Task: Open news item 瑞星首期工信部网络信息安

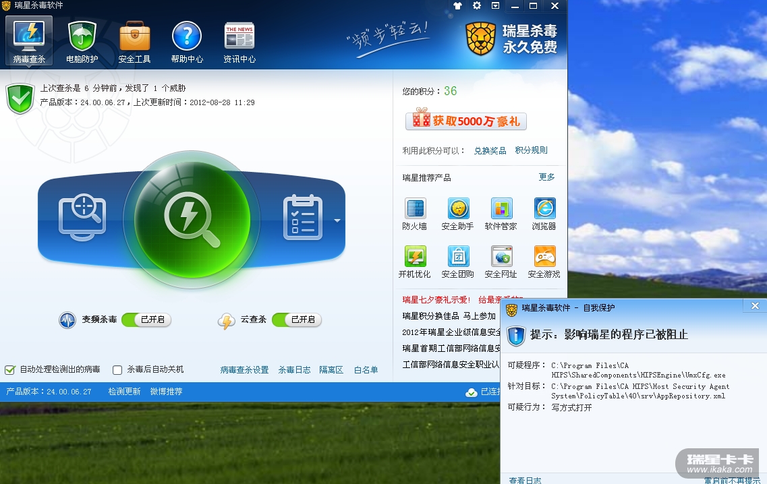Action: coord(451,348)
